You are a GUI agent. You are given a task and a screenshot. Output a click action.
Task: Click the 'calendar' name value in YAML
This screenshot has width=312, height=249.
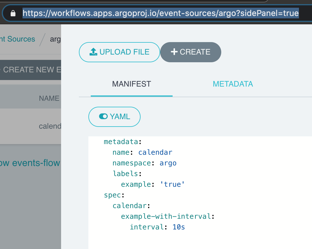pos(155,152)
